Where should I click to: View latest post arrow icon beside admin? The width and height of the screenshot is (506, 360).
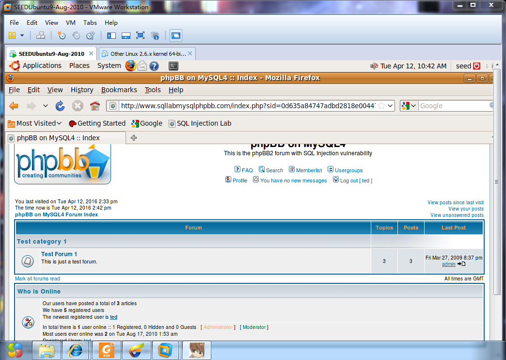pyautogui.click(x=461, y=264)
